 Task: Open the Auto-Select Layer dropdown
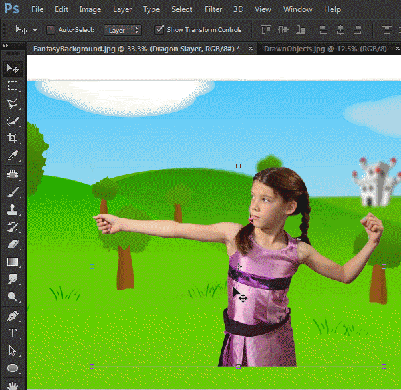click(122, 30)
